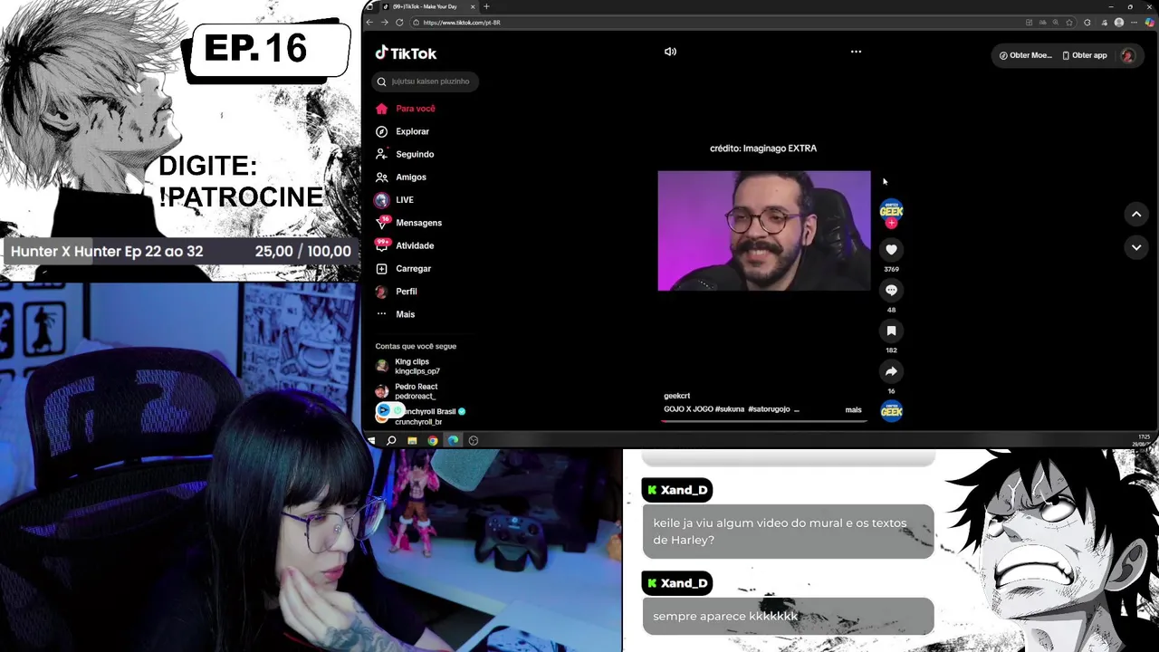The width and height of the screenshot is (1159, 652).
Task: Open Pedro React followed account
Action: click(x=407, y=391)
